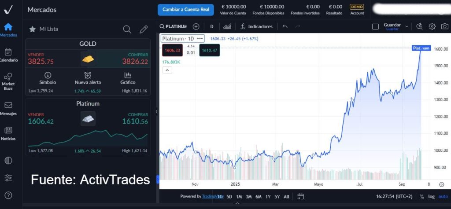Undo last chart action

(285, 26)
